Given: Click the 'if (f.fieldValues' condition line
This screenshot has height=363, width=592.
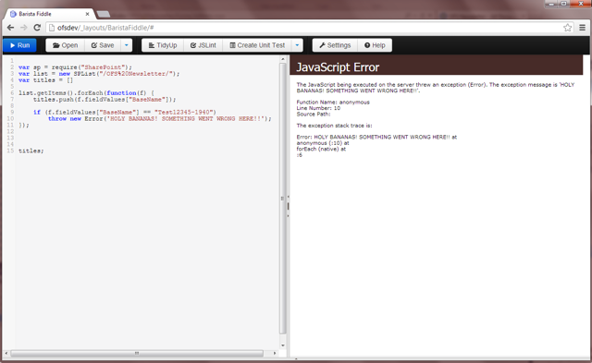Looking at the screenshot, I should click(x=125, y=113).
